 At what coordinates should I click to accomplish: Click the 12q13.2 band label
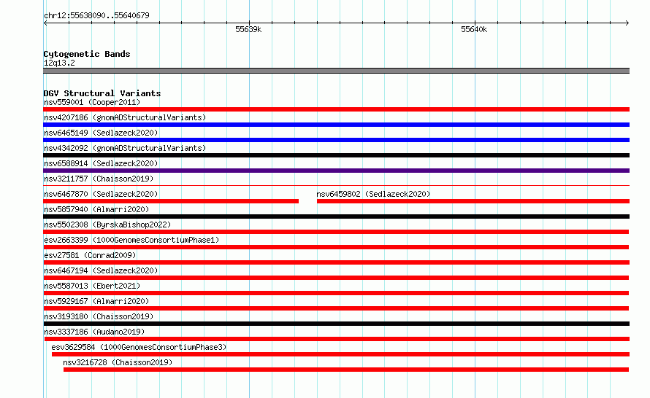point(59,63)
